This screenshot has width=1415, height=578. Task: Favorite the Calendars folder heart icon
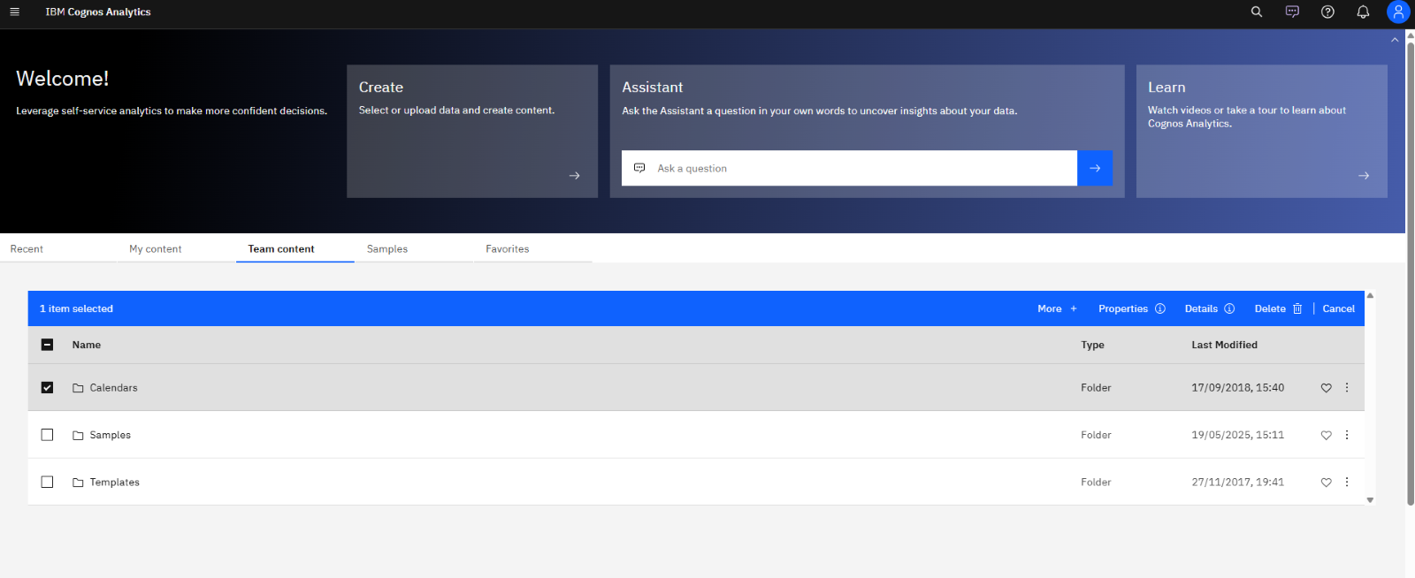point(1326,388)
